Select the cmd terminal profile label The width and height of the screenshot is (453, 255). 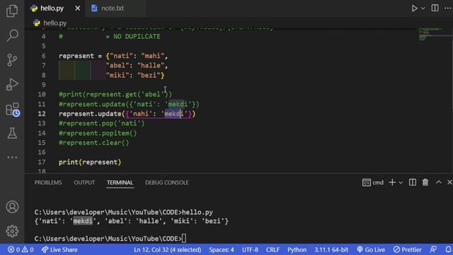point(373,183)
